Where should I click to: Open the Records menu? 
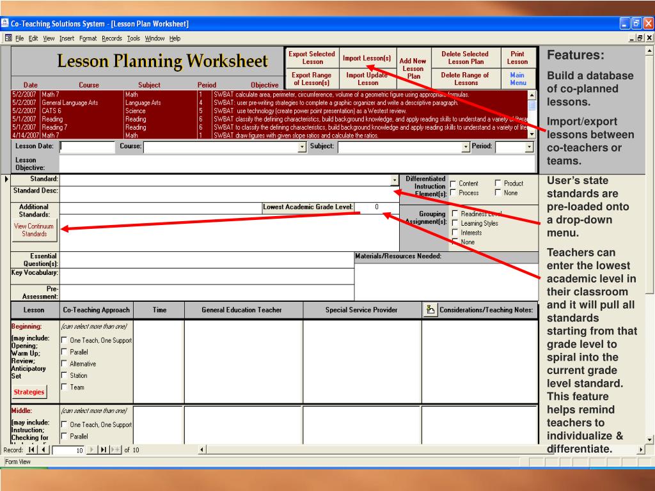pyautogui.click(x=112, y=38)
